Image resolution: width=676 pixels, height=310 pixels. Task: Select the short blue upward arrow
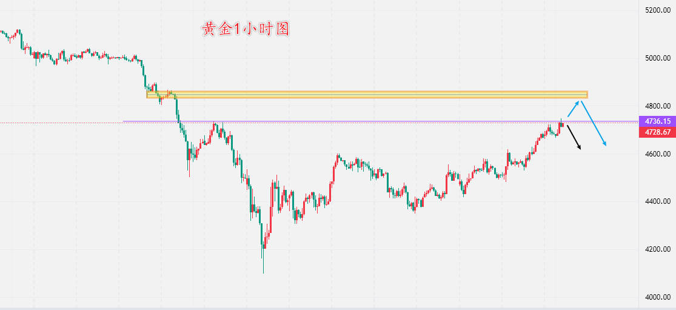(x=573, y=109)
